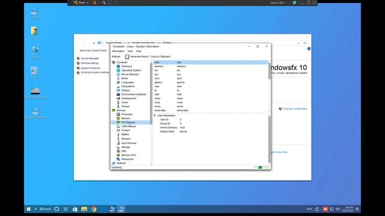The width and height of the screenshot is (385, 216).
Task: Pause the VM using the pause button
Action: (x=94, y=2)
